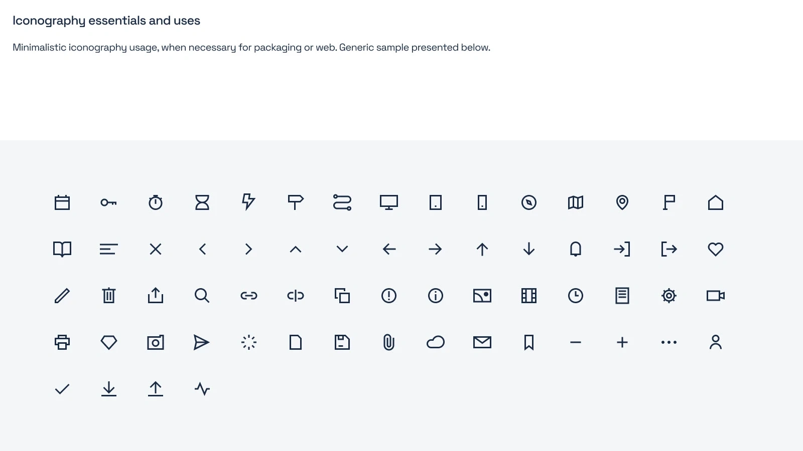Select the heart icon

coord(716,249)
